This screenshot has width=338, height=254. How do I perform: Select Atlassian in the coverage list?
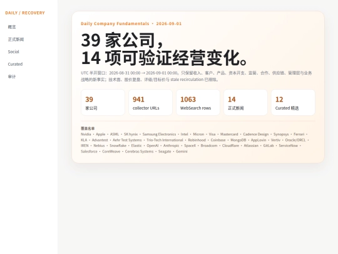click(251, 146)
